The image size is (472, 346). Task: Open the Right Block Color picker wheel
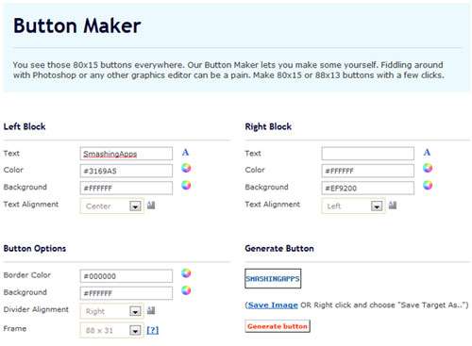[428, 168]
